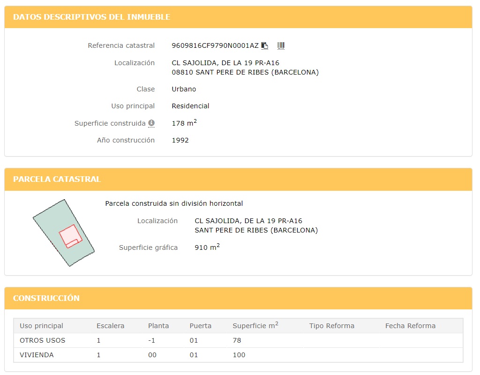480x375 pixels.
Task: Click the Superficie construida label
Action: click(110, 123)
